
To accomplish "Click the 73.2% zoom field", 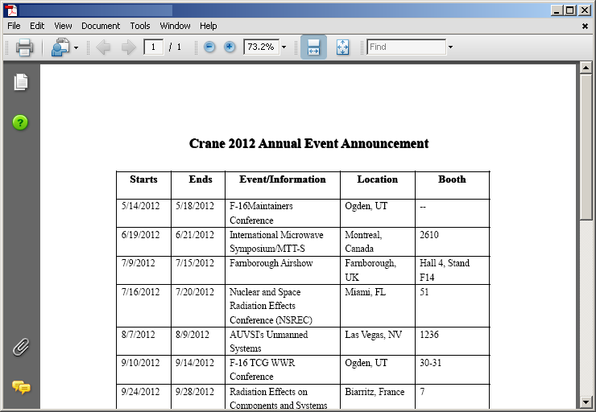I will (261, 47).
